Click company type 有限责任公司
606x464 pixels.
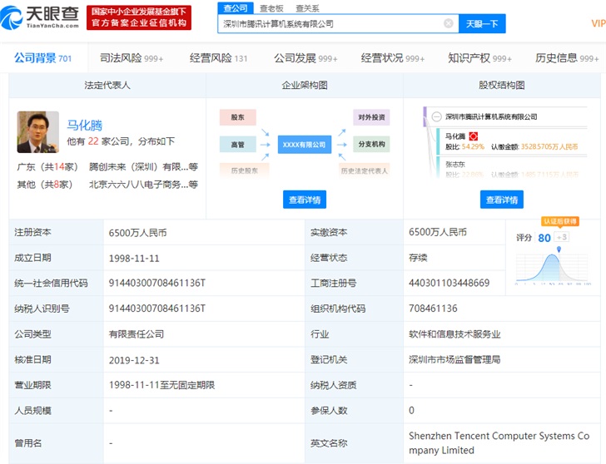tap(137, 334)
